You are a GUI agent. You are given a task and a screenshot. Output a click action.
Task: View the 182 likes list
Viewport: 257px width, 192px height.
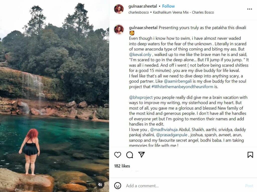coord(122,166)
